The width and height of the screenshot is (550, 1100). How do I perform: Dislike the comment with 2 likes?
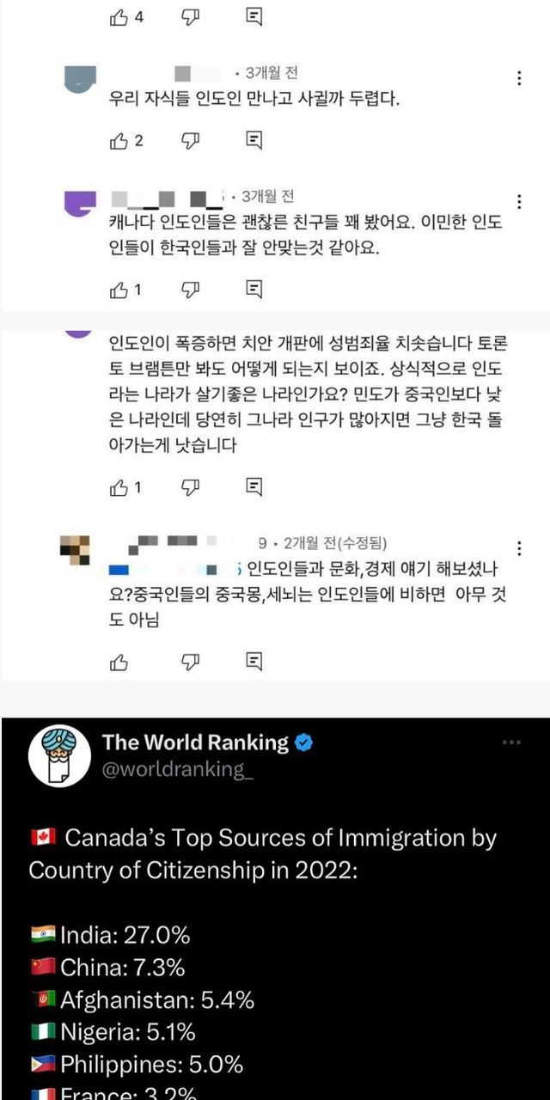(190, 140)
